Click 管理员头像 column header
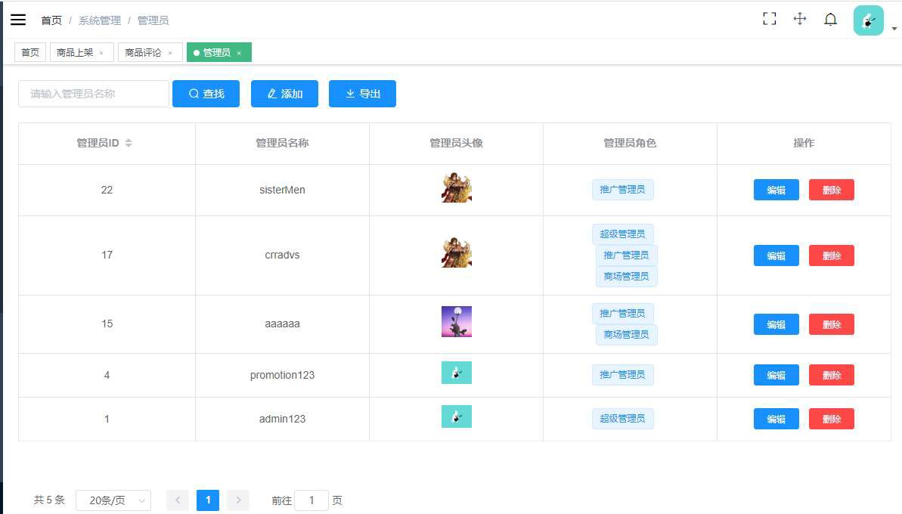 click(456, 143)
